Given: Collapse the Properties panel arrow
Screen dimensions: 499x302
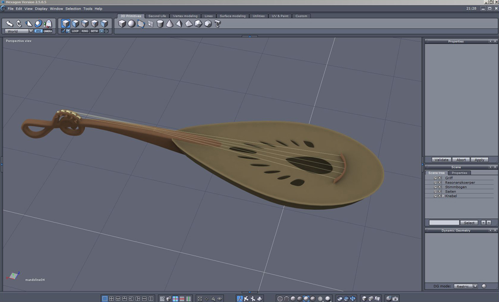Looking at the screenshot, I should pyautogui.click(x=490, y=41).
